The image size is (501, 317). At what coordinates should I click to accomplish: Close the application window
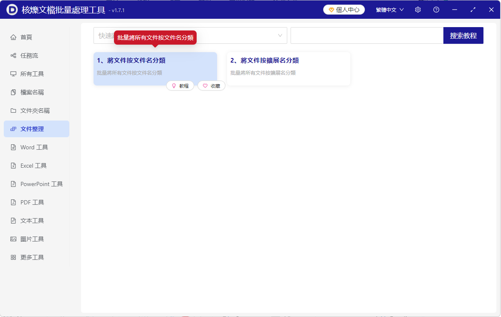491,10
